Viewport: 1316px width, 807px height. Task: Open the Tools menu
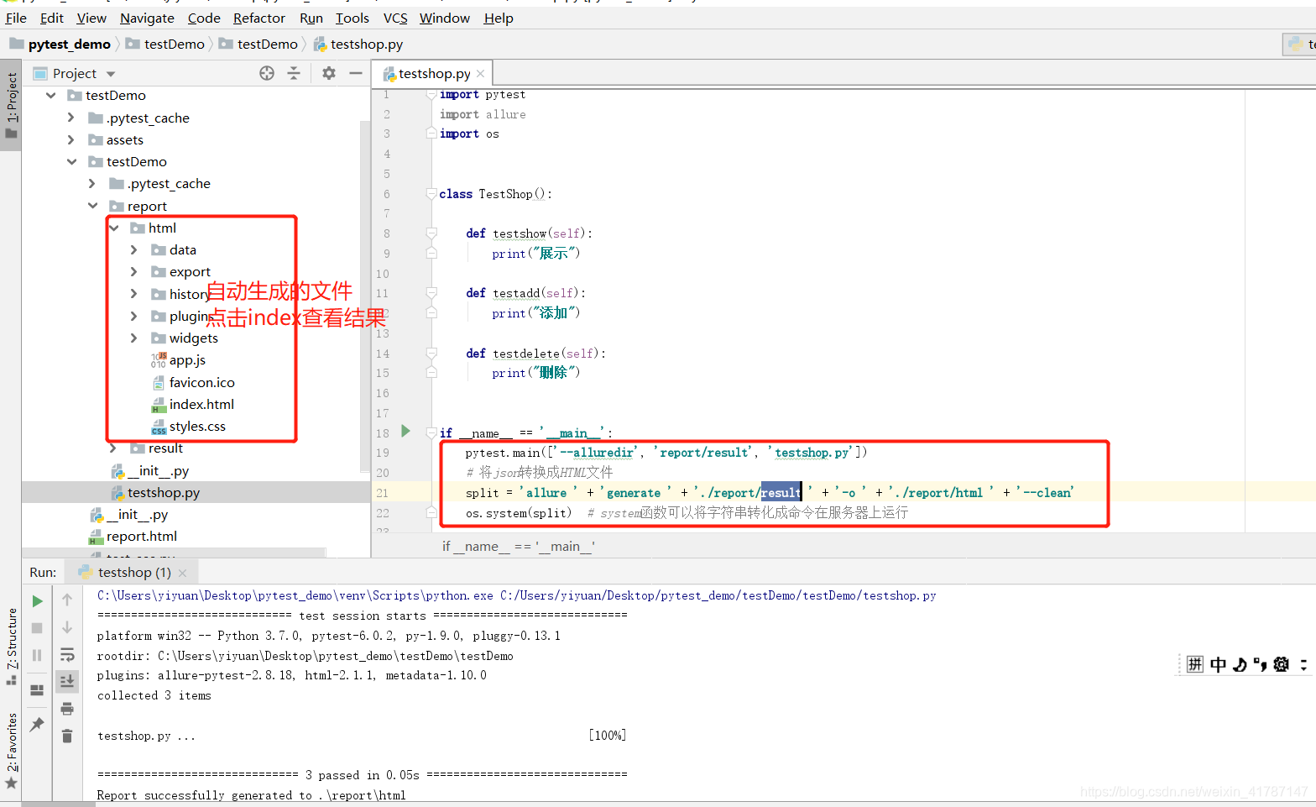coord(352,18)
